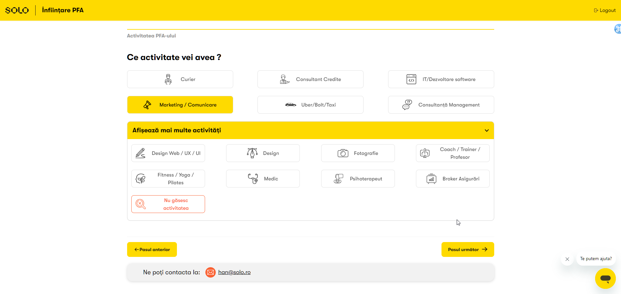The width and height of the screenshot is (621, 294).
Task: Click the orange envelope email icon
Action: 211,272
